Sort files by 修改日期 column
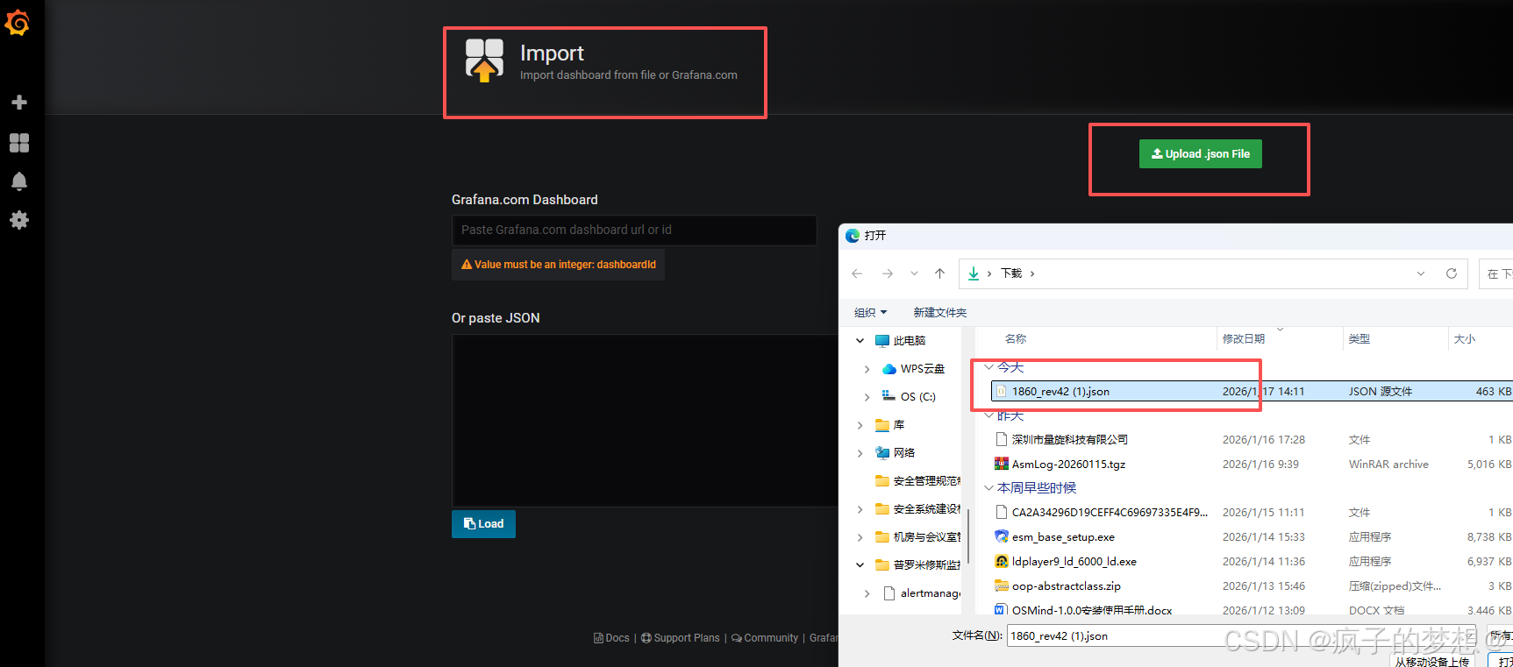The image size is (1513, 667). click(1244, 338)
